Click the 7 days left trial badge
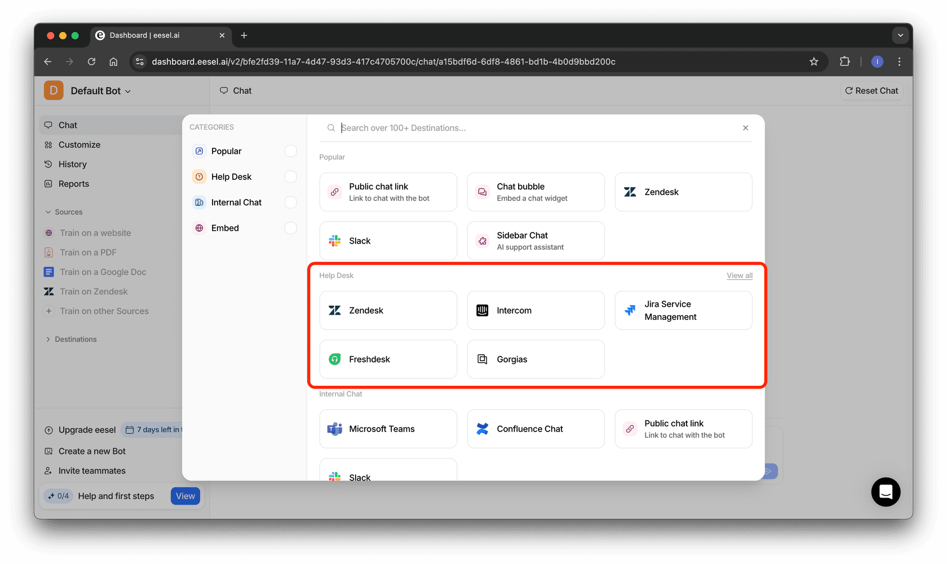This screenshot has height=564, width=947. click(152, 430)
